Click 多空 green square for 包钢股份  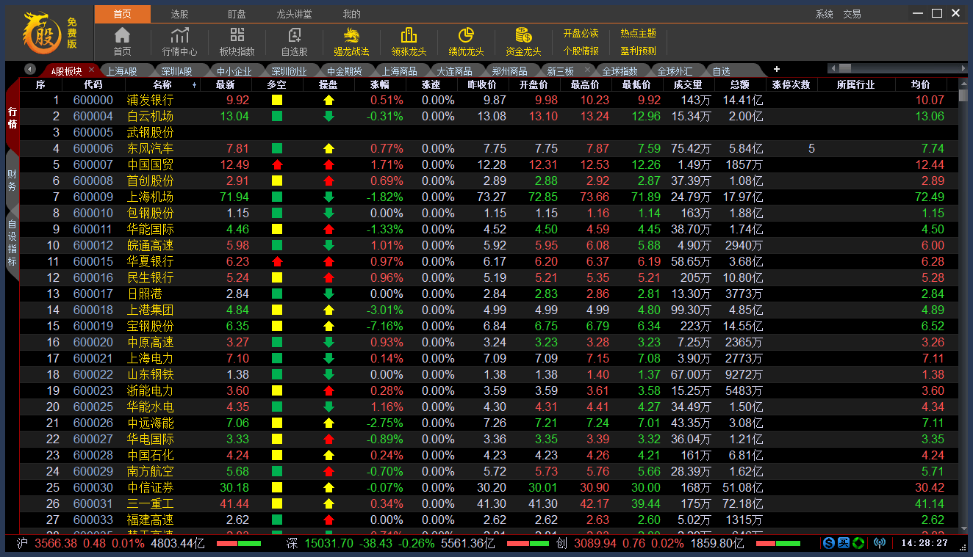click(x=277, y=213)
